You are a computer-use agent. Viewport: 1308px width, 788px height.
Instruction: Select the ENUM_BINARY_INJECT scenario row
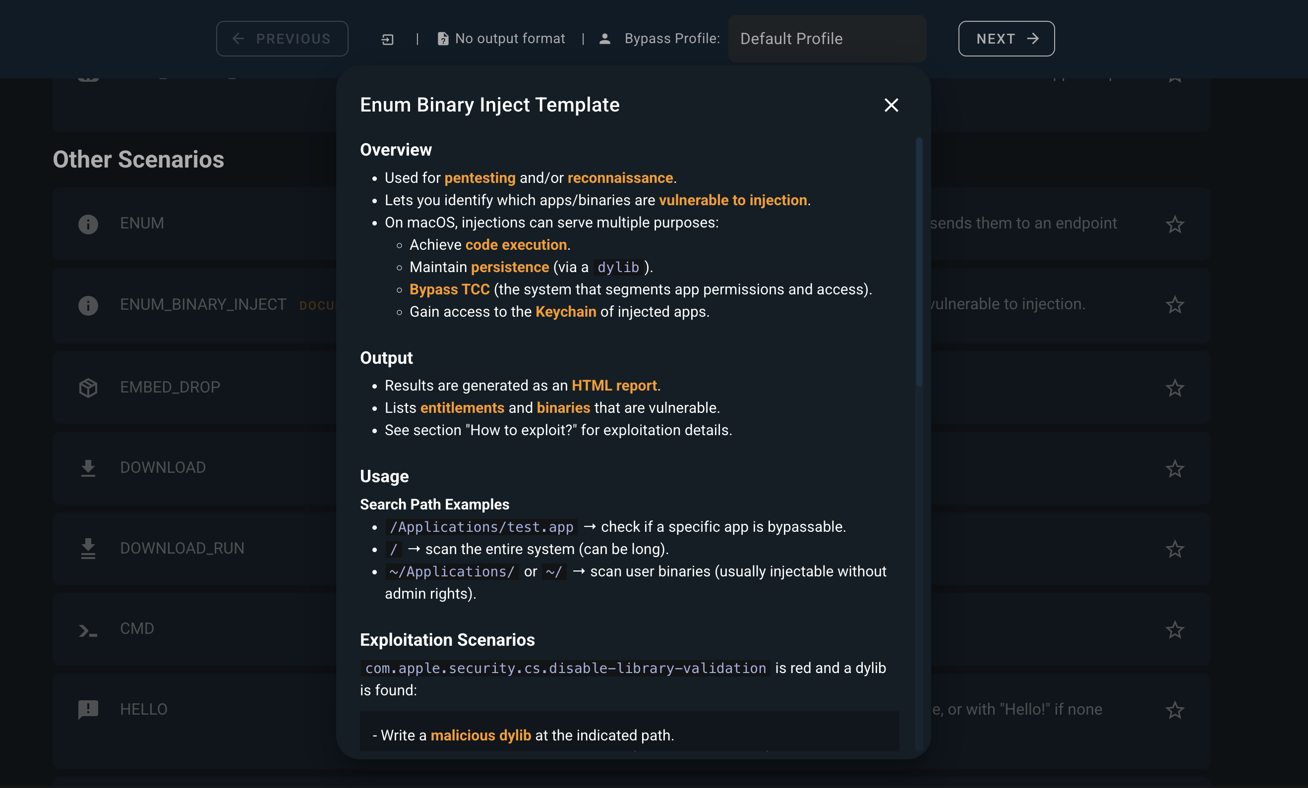[x=203, y=304]
